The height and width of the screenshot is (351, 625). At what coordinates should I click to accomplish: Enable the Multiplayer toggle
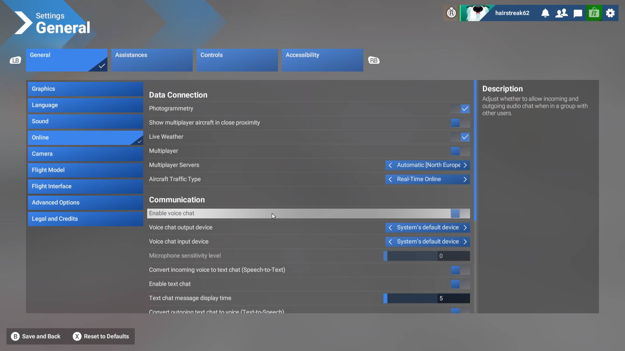click(460, 151)
